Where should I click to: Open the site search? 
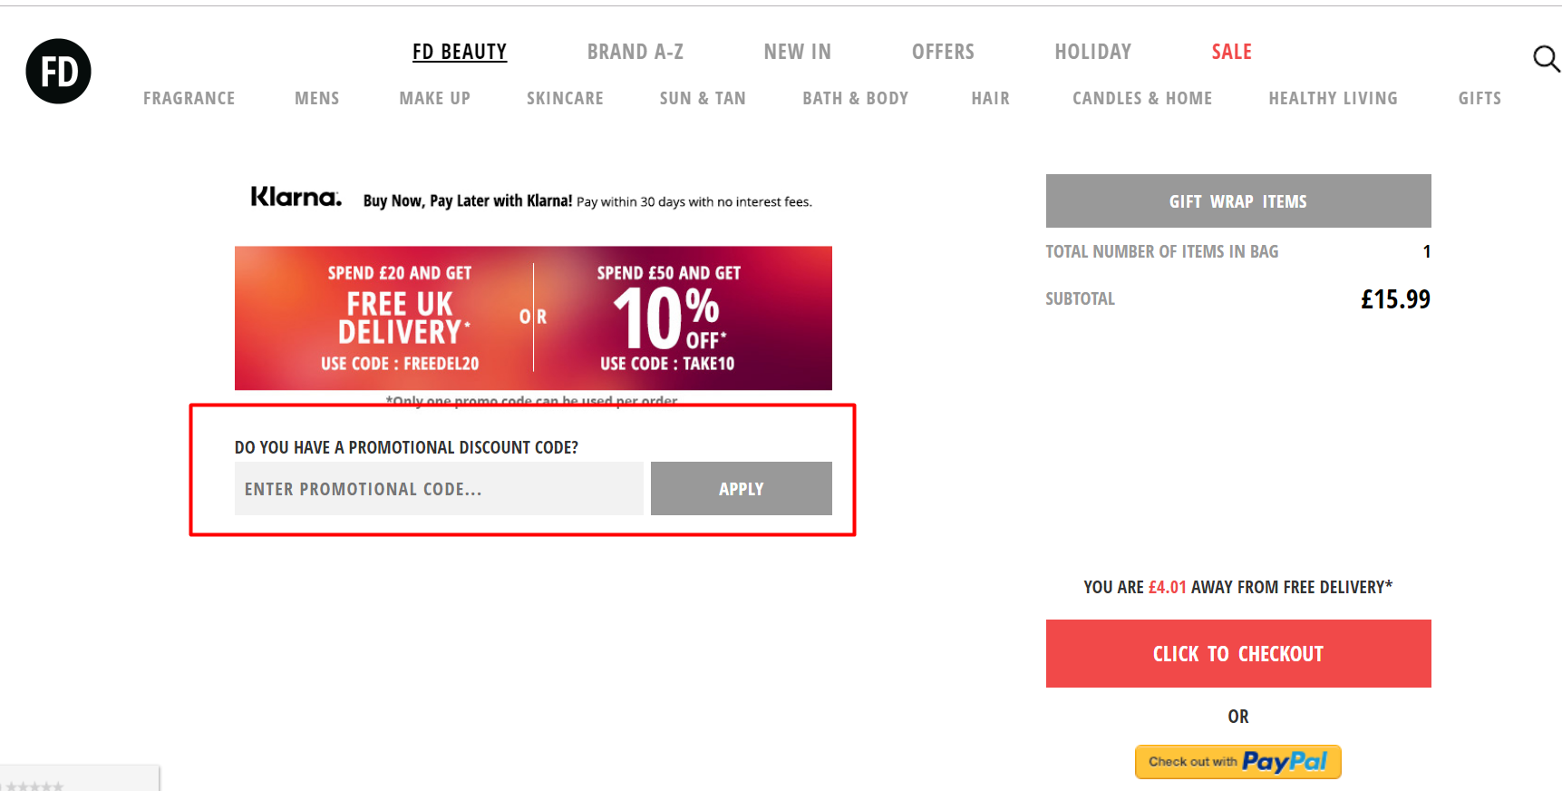(1546, 58)
